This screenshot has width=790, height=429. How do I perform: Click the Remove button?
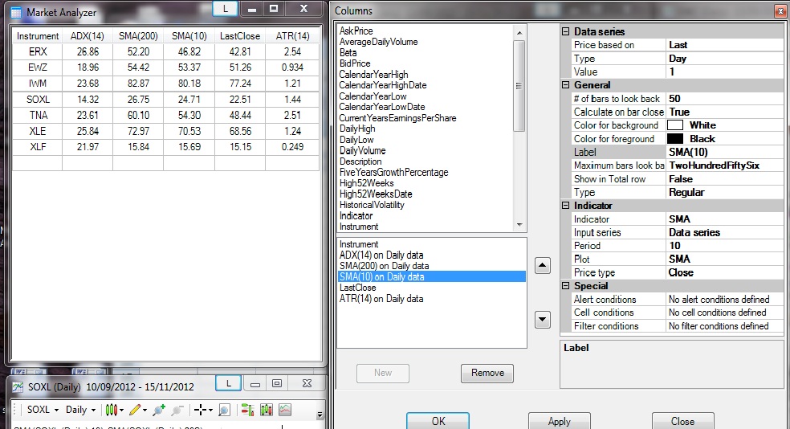coord(487,373)
